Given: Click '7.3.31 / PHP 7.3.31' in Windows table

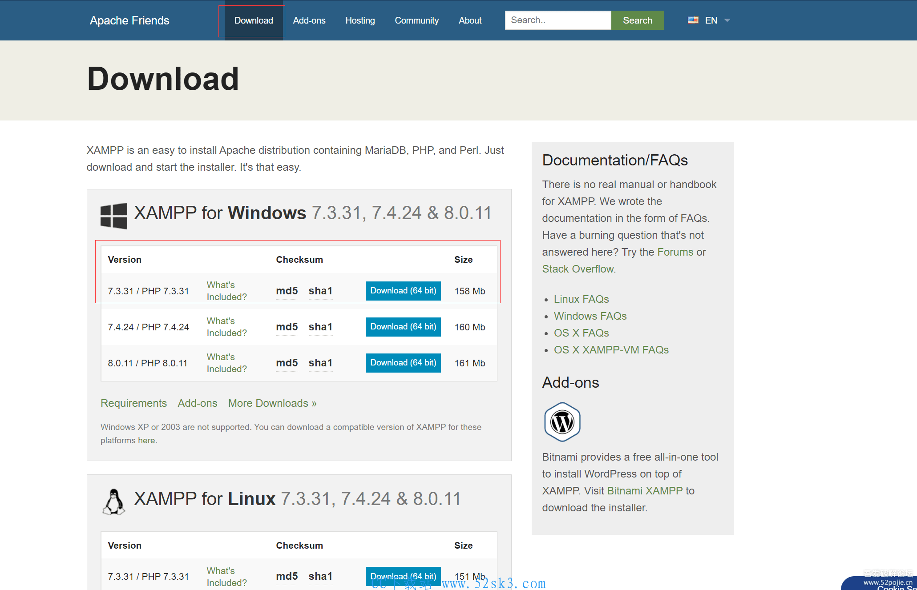Looking at the screenshot, I should coord(148,291).
